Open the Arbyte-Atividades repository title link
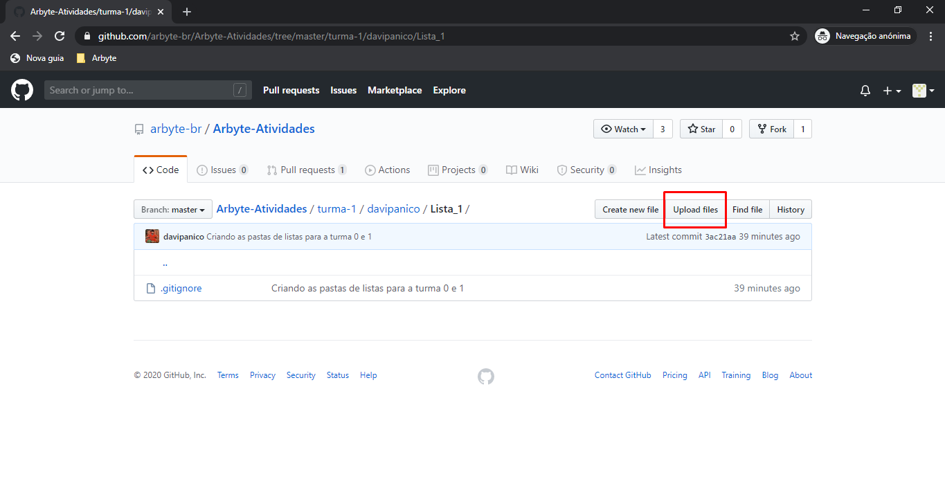 (264, 129)
